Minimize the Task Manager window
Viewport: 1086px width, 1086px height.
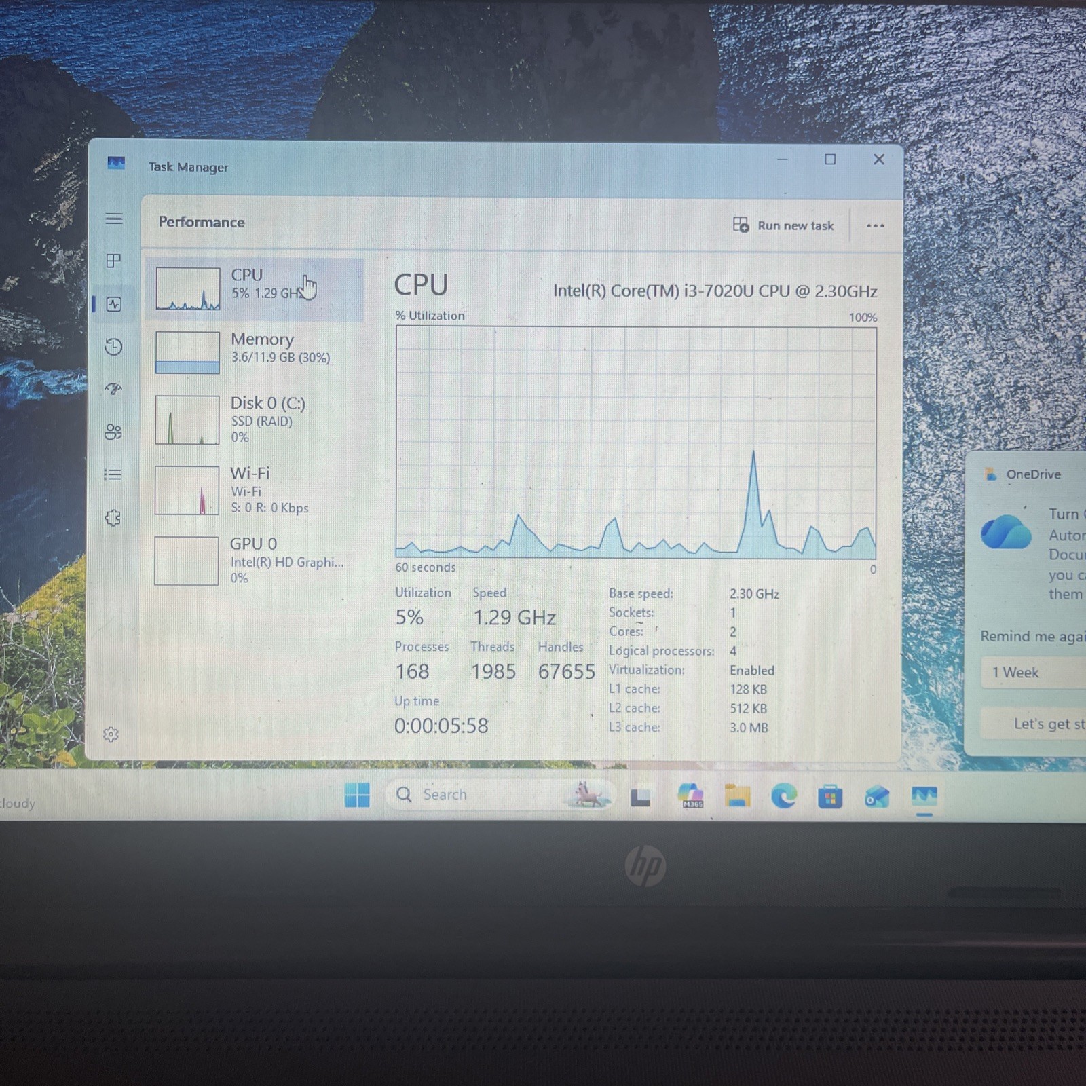(x=783, y=160)
